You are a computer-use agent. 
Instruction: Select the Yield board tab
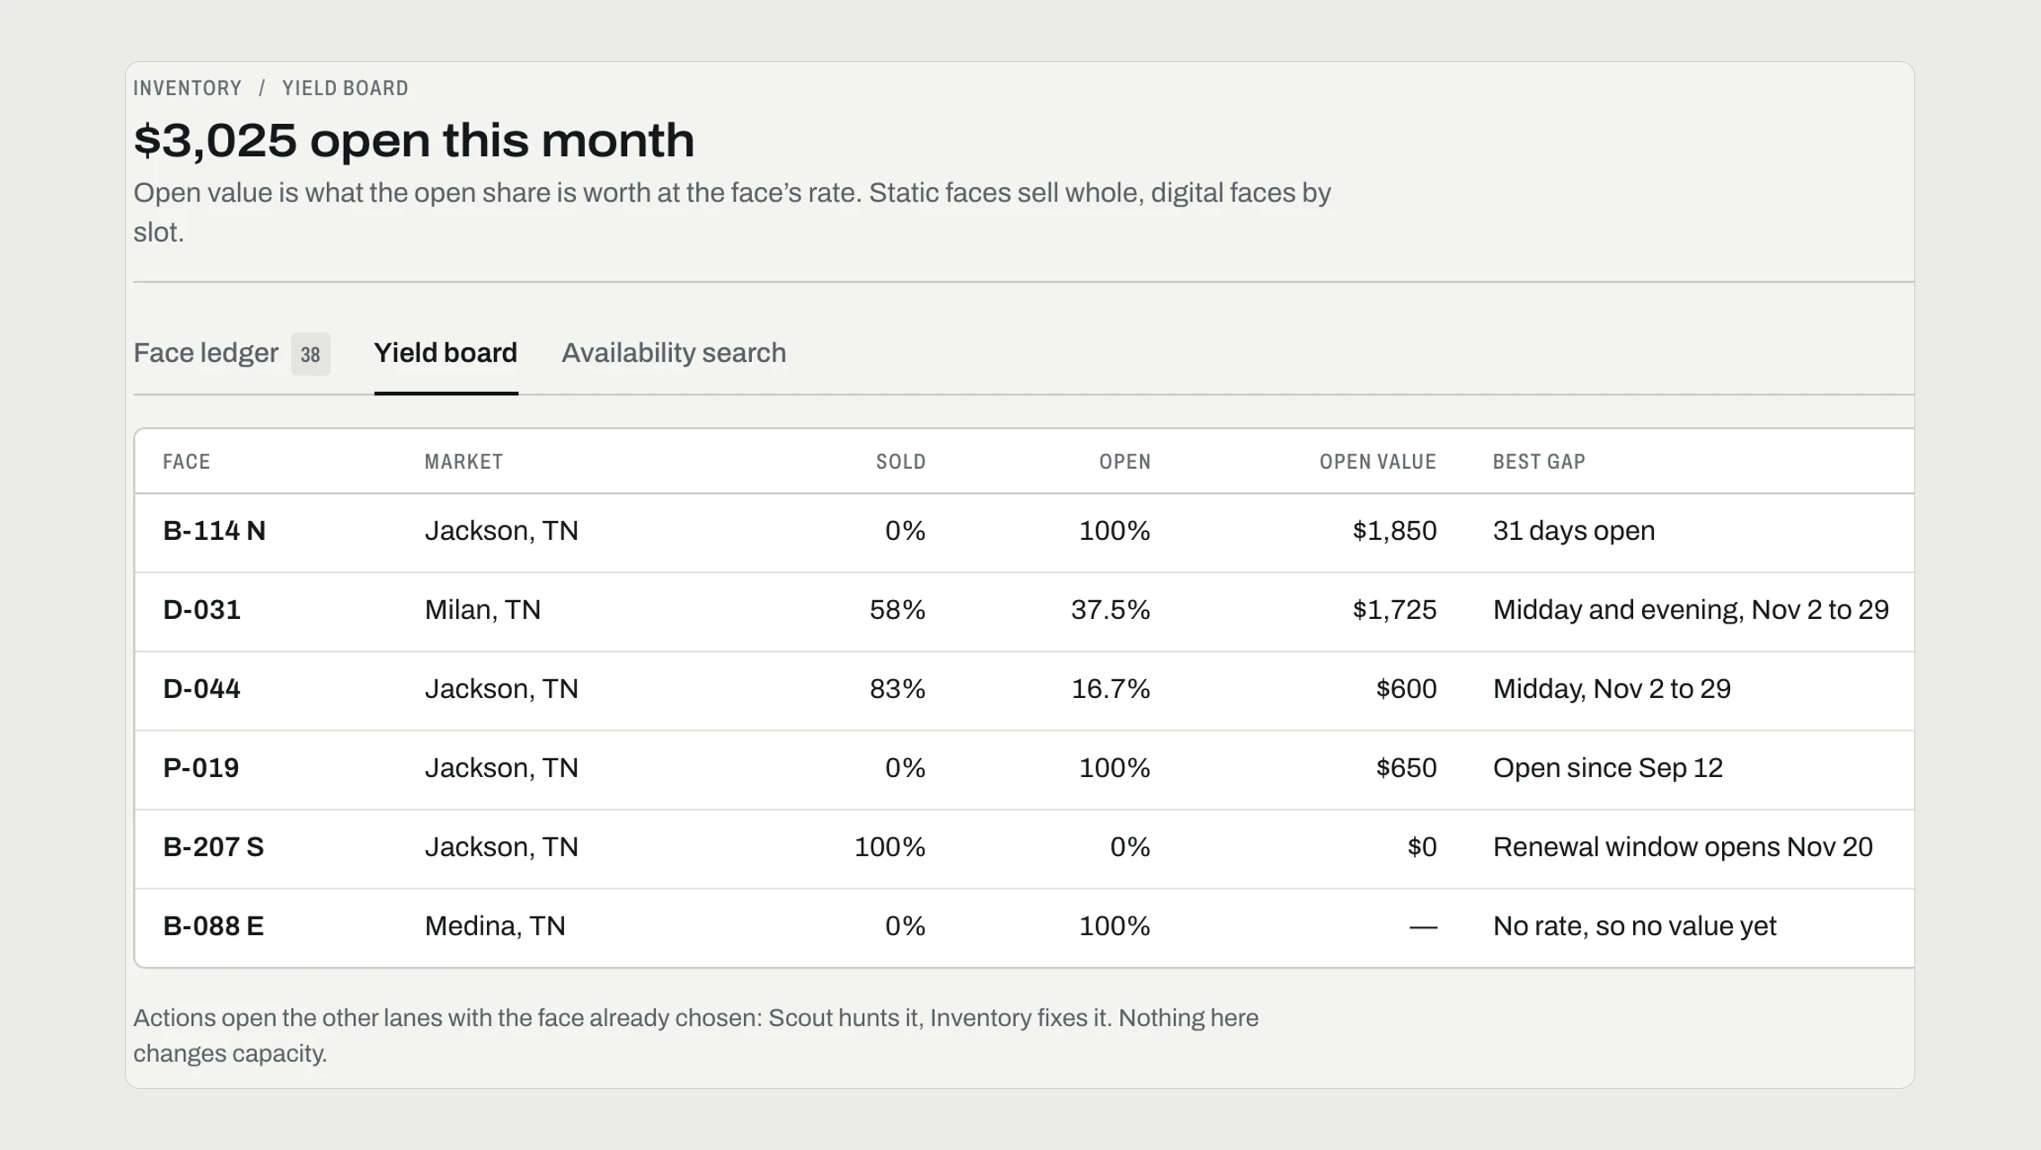click(446, 353)
